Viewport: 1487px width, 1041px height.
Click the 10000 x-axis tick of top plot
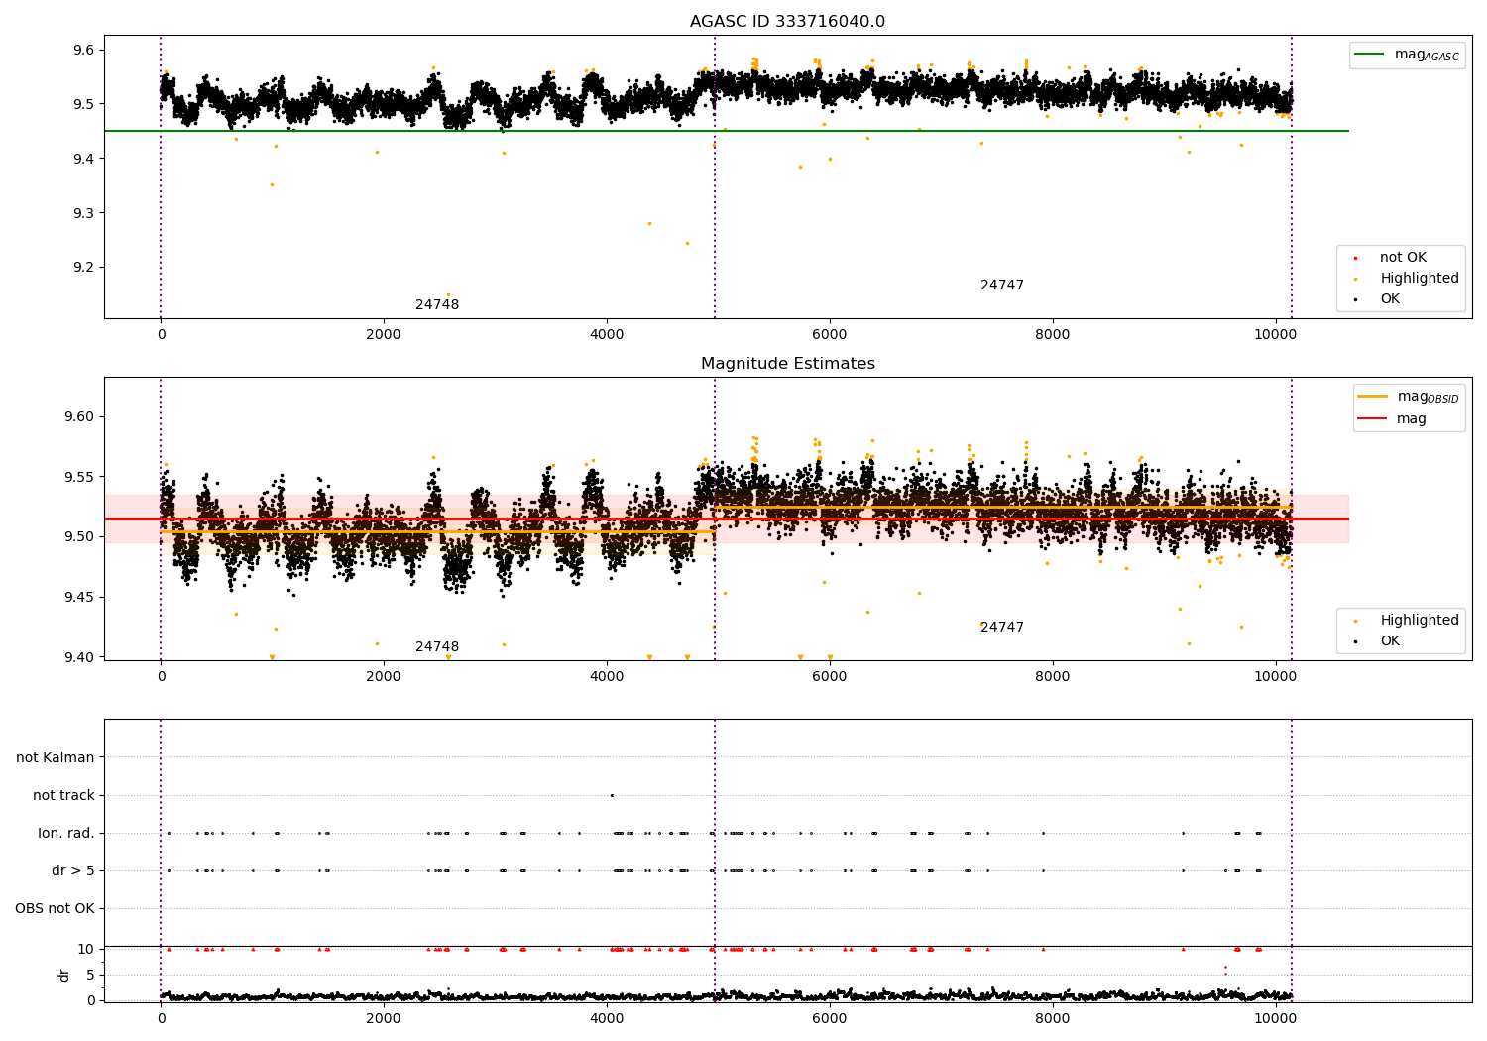click(1275, 335)
